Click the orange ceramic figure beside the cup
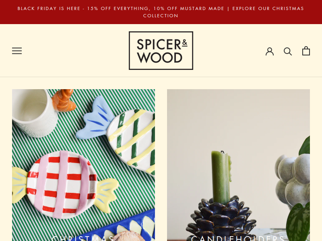 tap(64, 101)
